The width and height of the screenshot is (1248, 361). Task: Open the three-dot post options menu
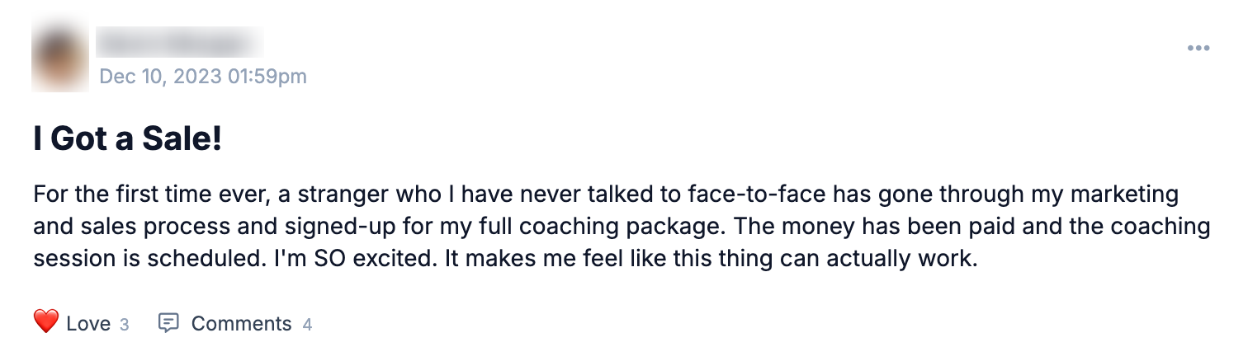pos(1198,49)
